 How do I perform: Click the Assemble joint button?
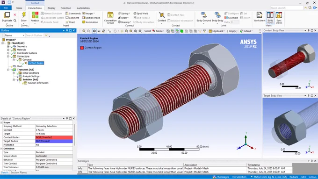[x=231, y=18]
